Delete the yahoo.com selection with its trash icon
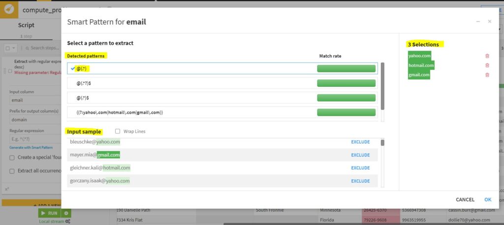The height and width of the screenshot is (225, 504). tap(487, 56)
